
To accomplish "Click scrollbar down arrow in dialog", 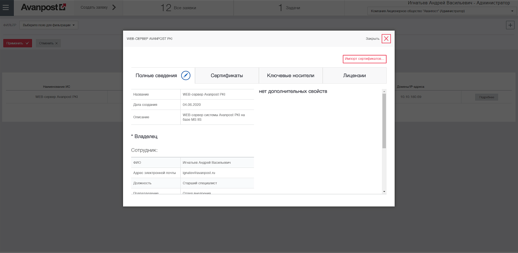I will pos(384,192).
